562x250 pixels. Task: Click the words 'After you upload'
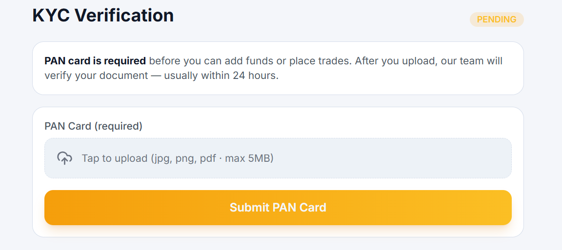395,61
